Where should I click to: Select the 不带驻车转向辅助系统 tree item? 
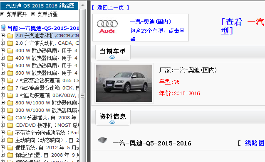pyautogui.click(x=47, y=133)
